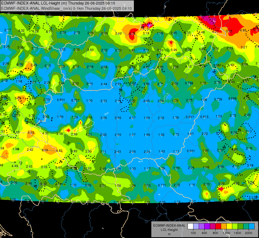
Task: Click the wind shear value 0.888
Action: 232,98
